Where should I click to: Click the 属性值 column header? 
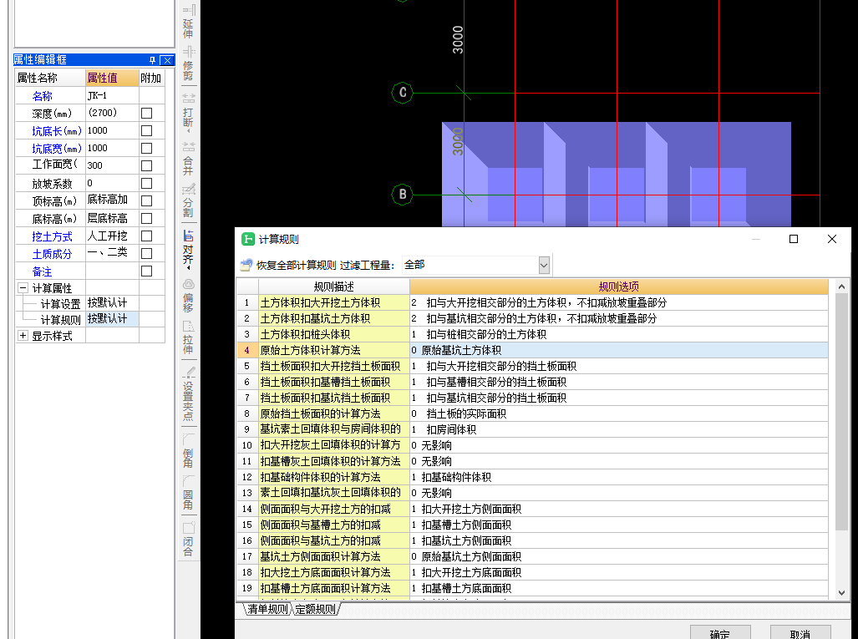112,78
